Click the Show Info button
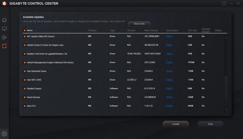This screenshot has height=139, width=243. pos(139,24)
